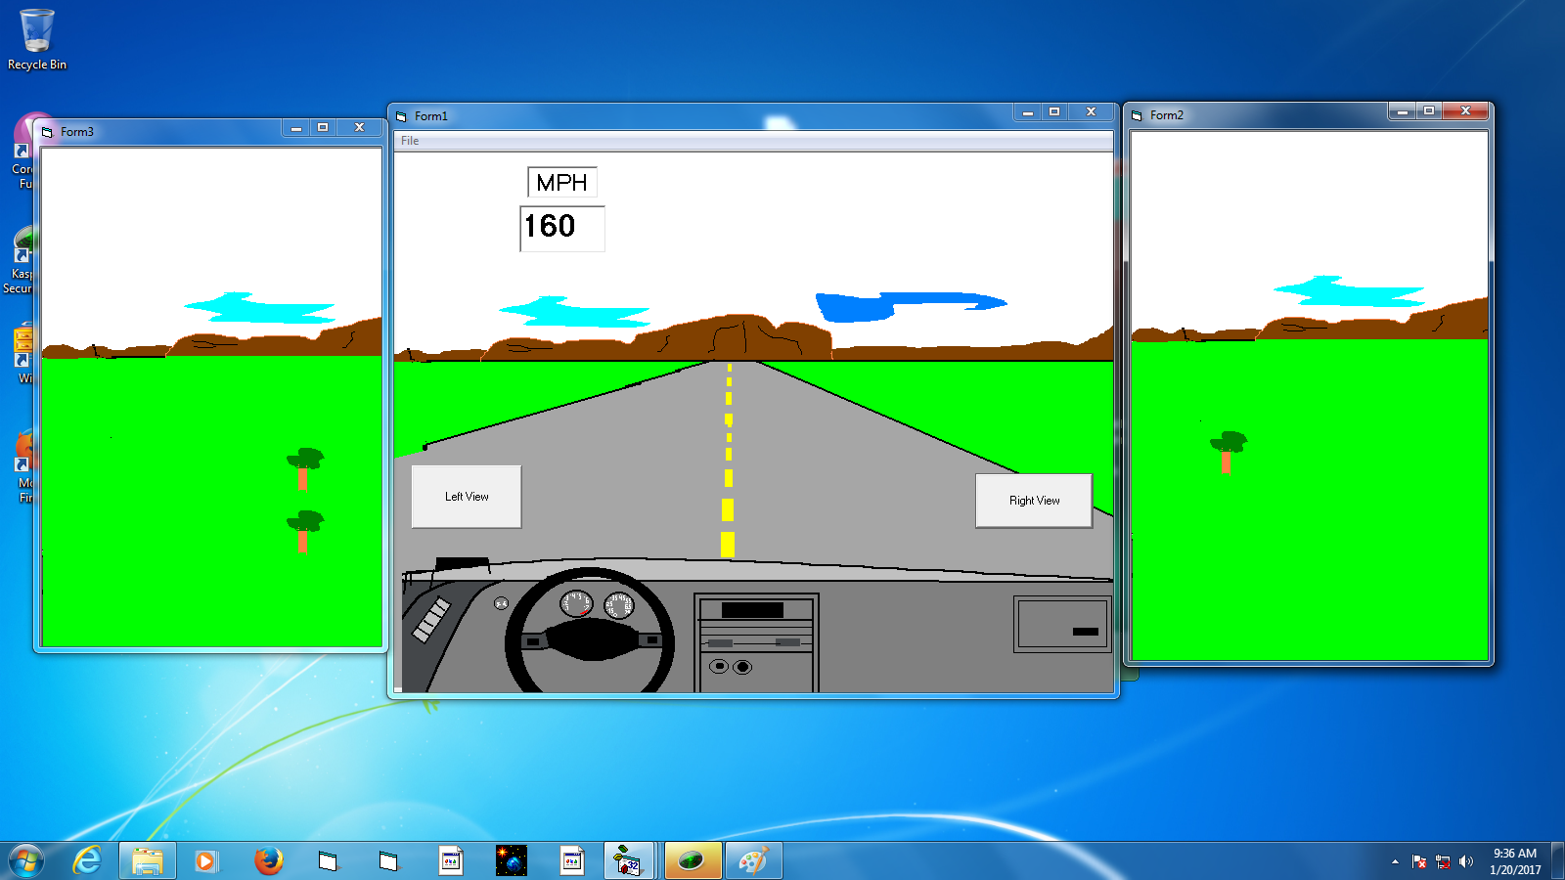Click the generic window icon beside Firefox
This screenshot has width=1565, height=880.
328,861
